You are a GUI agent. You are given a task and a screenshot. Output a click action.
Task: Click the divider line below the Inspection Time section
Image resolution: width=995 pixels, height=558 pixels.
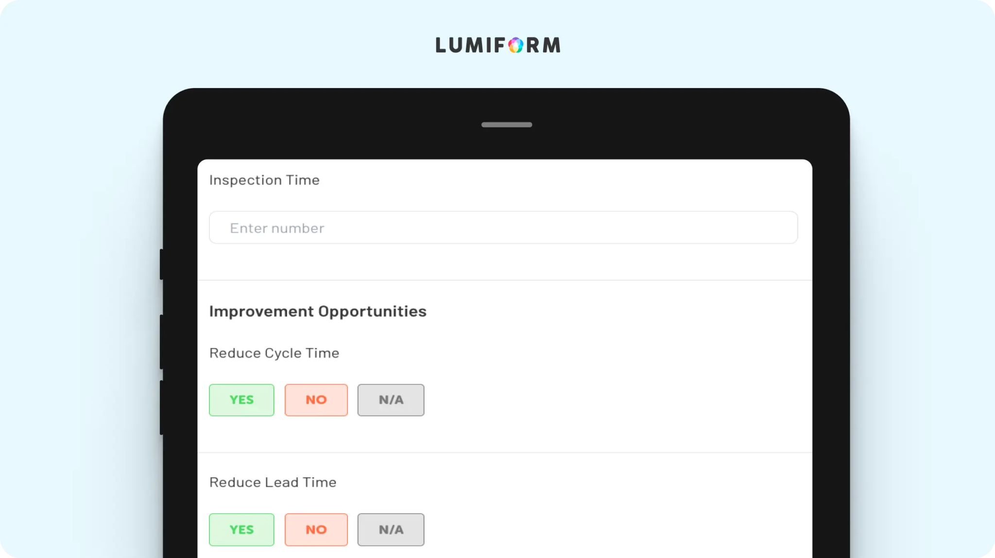pos(505,280)
